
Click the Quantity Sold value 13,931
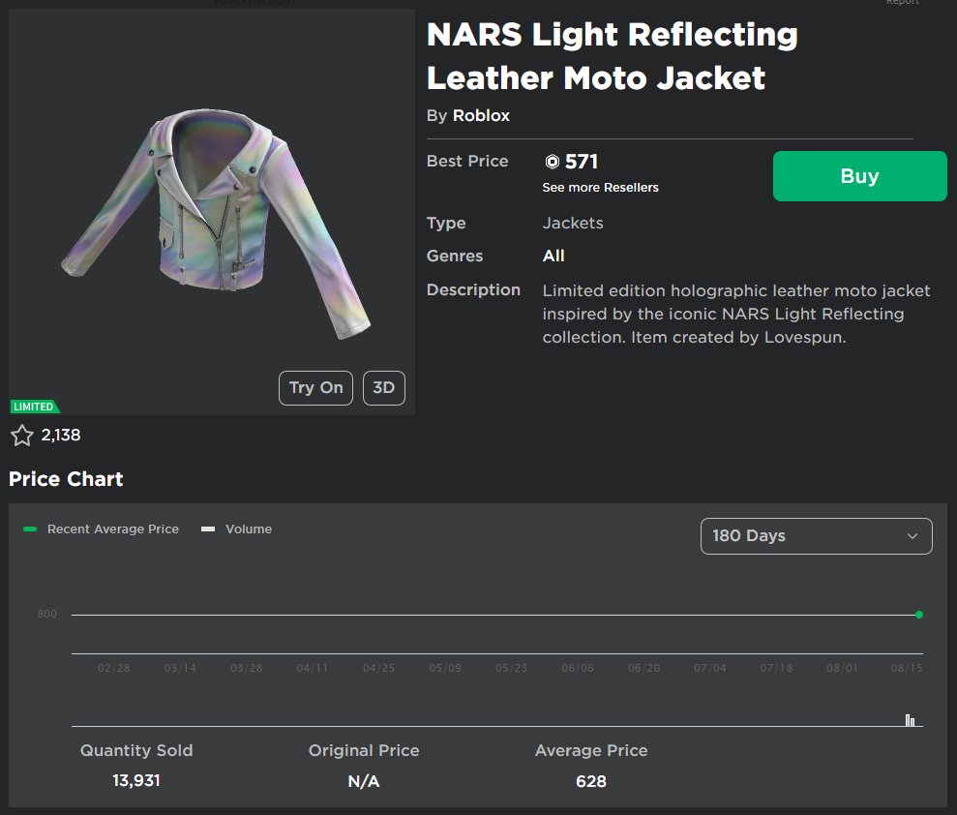136,781
